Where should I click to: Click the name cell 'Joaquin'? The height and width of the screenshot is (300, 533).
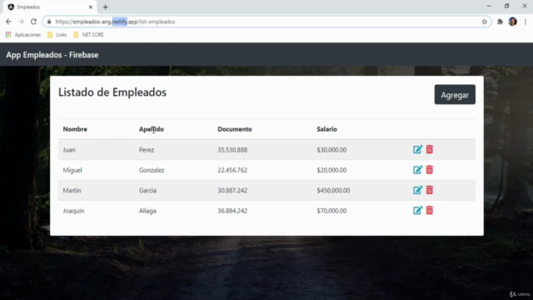tap(73, 211)
